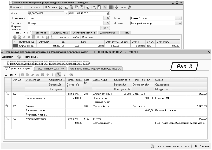Image resolution: width=212 pixels, height=150 pixels.
Task: Click ellipsis selector for Склад field
Action: point(176,19)
